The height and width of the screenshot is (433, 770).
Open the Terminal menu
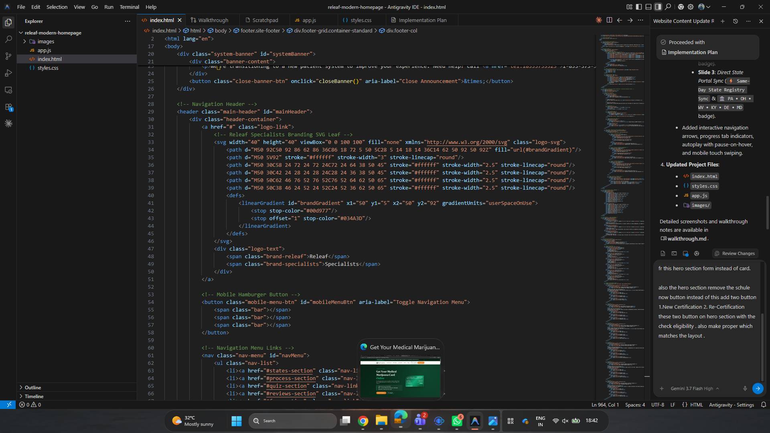[129, 7]
